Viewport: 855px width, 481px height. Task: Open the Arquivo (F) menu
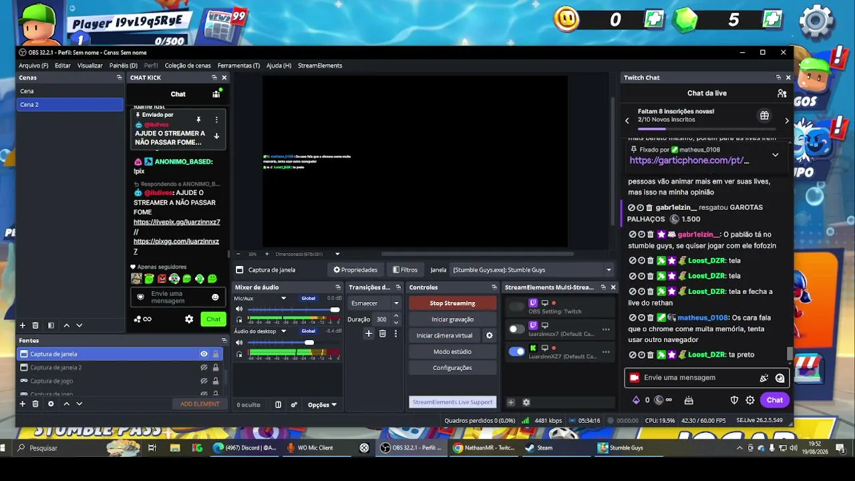(33, 65)
